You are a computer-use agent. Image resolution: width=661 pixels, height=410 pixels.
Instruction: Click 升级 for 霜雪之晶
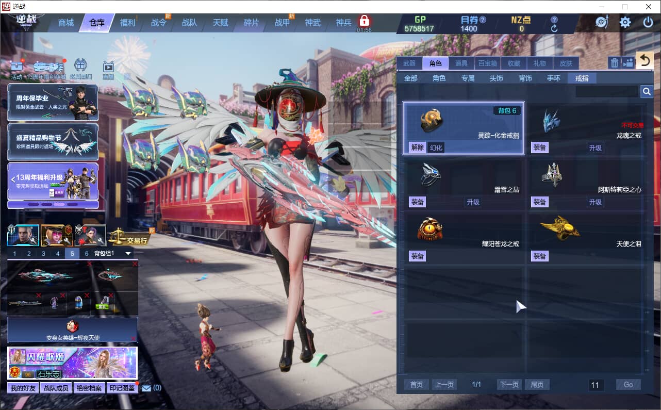[473, 202]
